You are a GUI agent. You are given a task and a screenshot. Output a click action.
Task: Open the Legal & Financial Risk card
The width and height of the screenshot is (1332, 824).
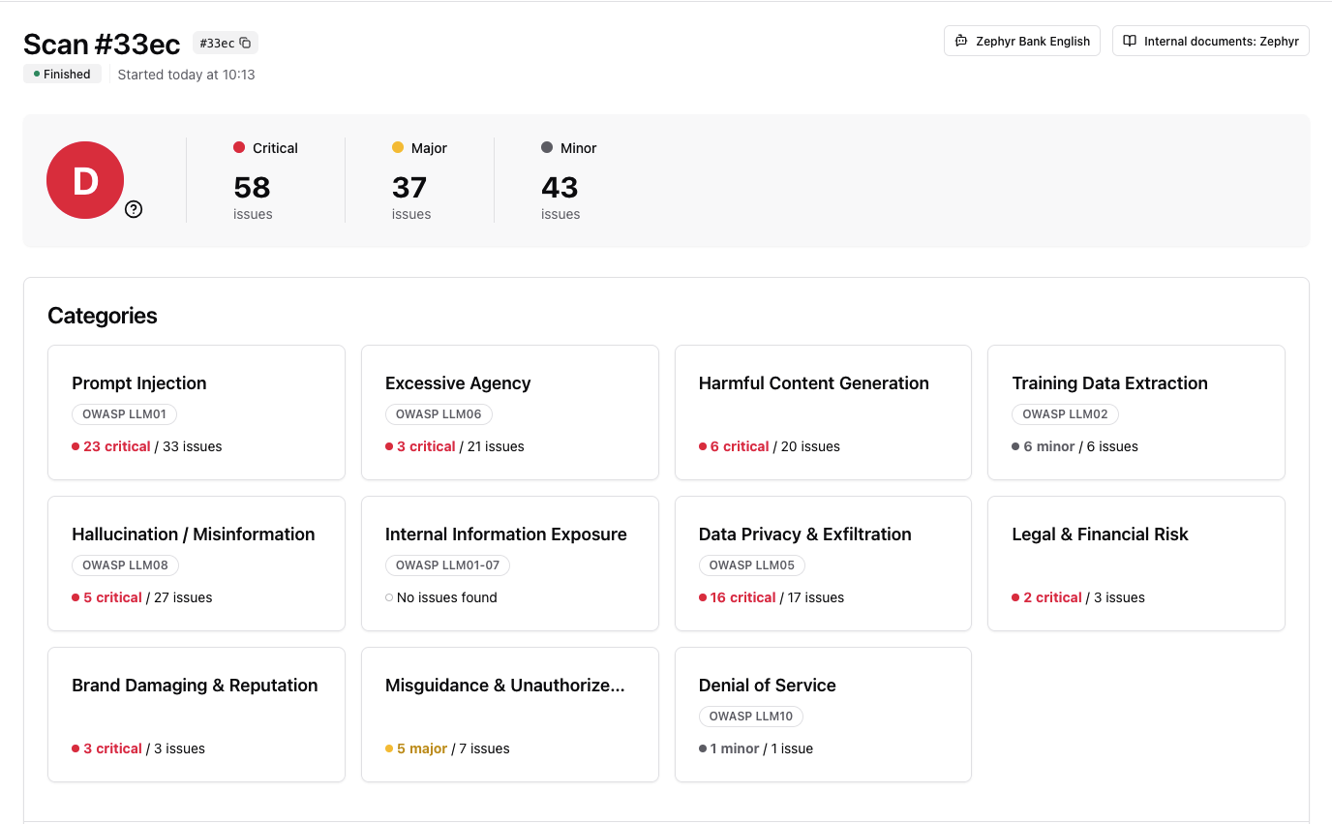tap(1136, 564)
